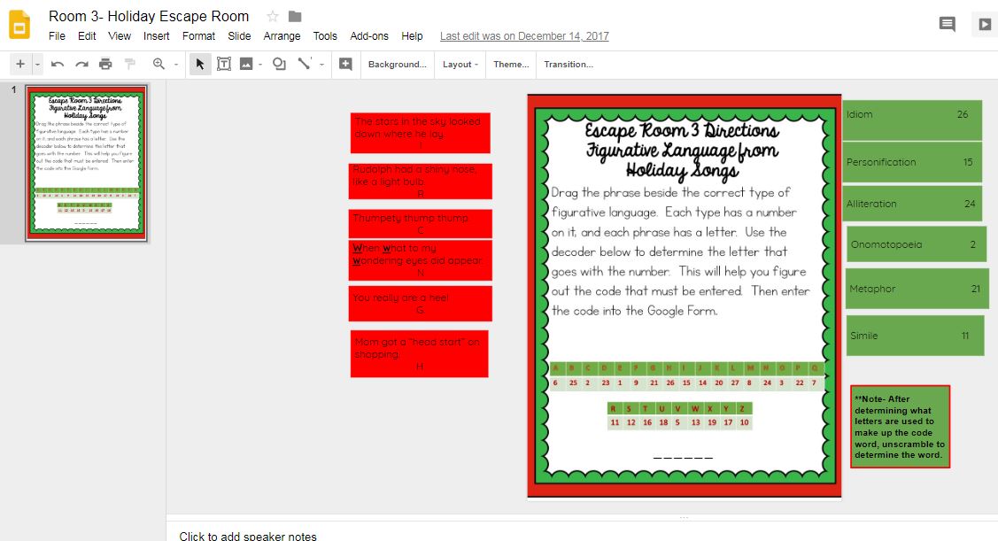This screenshot has height=541, width=998.
Task: Open the last edit history link
Action: [524, 36]
